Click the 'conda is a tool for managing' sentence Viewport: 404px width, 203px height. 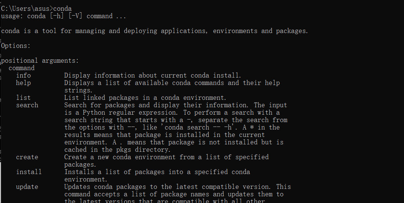(x=155, y=31)
